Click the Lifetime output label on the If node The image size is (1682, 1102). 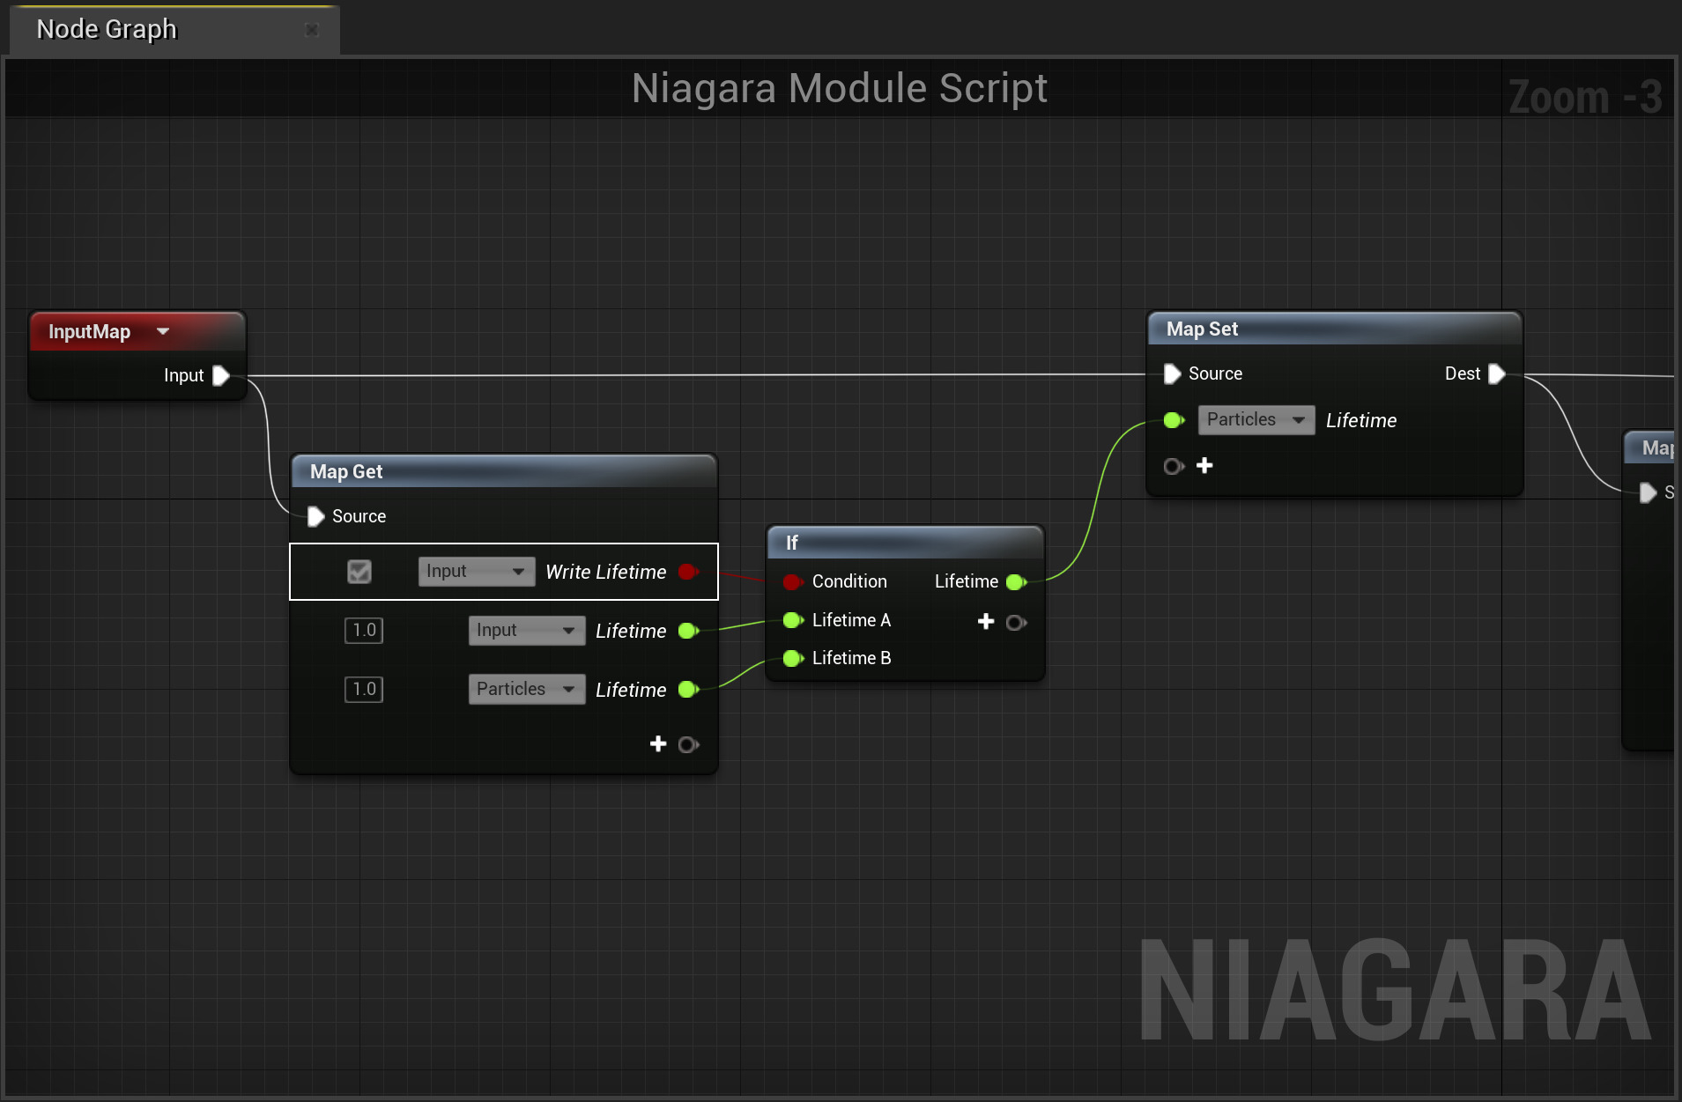pyautogui.click(x=967, y=581)
